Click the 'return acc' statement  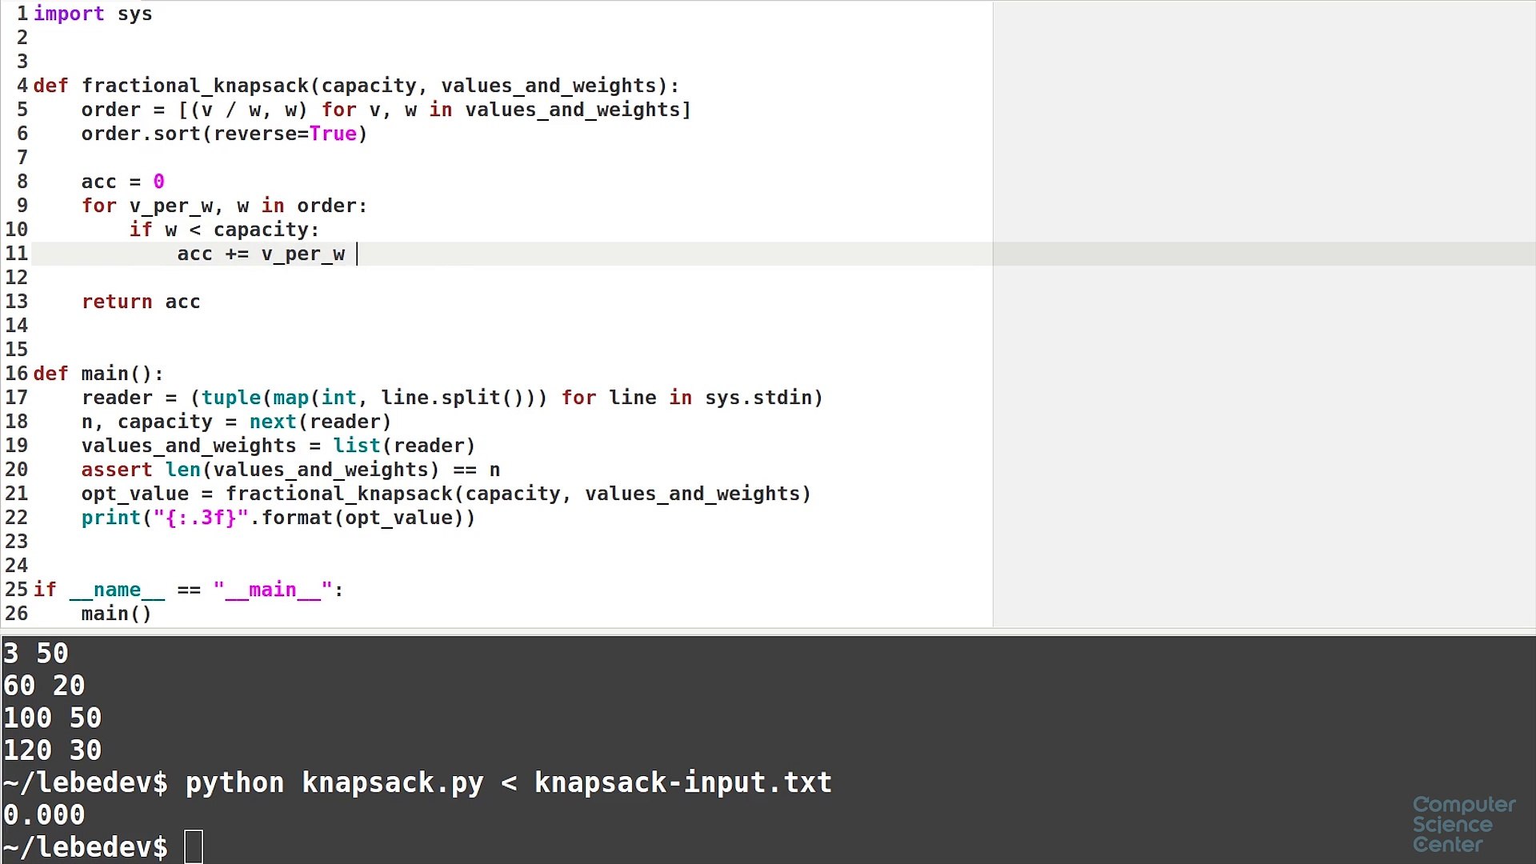coord(141,302)
